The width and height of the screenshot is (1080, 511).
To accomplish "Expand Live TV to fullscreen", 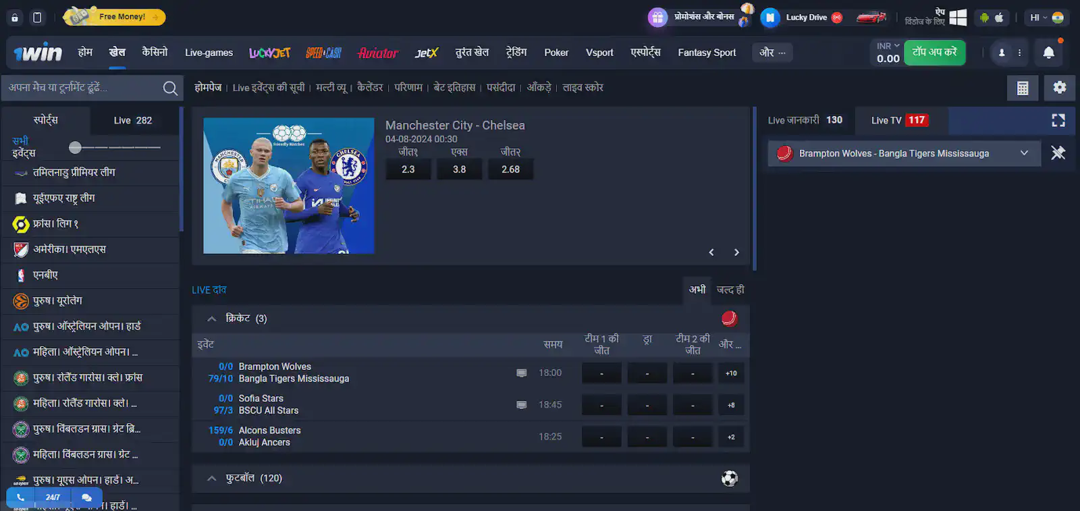I will 1058,120.
